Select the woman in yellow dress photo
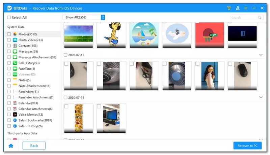The image size is (270, 155). [210, 76]
